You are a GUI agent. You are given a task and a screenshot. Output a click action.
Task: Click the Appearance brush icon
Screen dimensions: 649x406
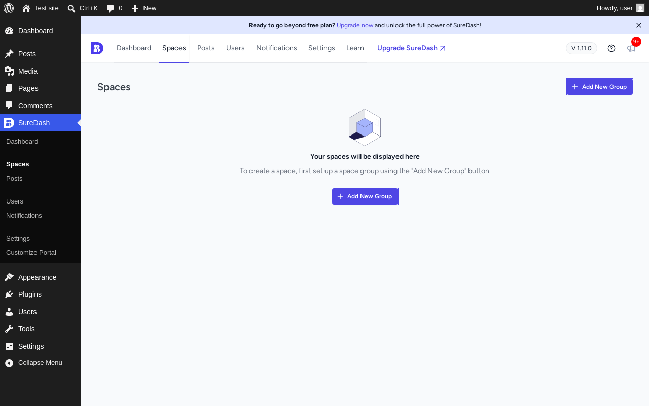[9, 277]
